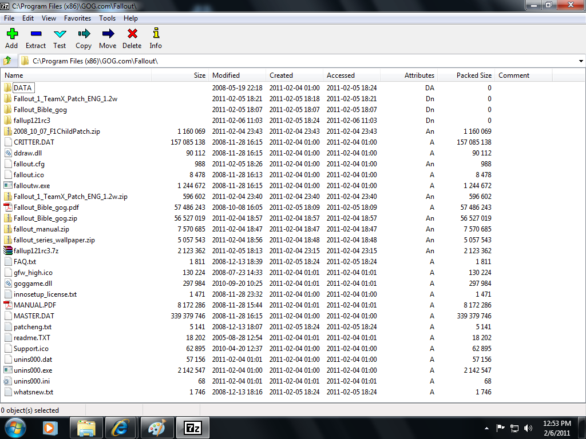Select the patcheng.txt file name
The height and width of the screenshot is (439, 586).
click(x=33, y=326)
